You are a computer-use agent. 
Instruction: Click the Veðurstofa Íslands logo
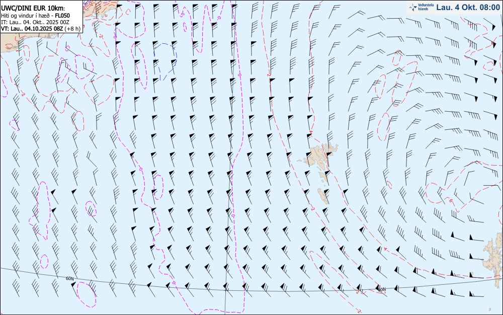click(x=422, y=7)
